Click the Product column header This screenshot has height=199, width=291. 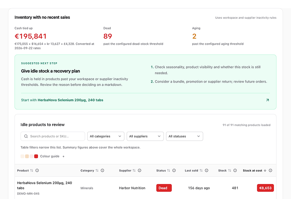pyautogui.click(x=23, y=170)
